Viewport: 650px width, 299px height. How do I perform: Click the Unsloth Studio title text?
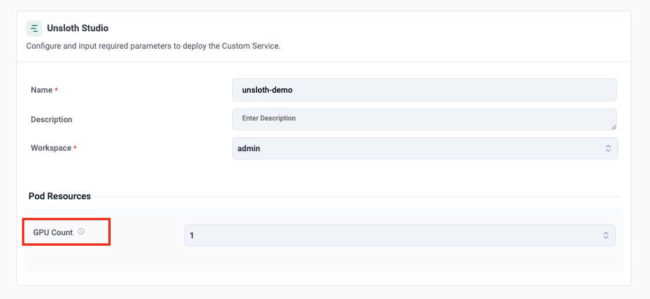[x=78, y=28]
